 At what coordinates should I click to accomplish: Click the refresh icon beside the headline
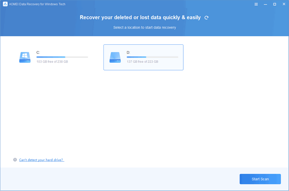(x=206, y=18)
